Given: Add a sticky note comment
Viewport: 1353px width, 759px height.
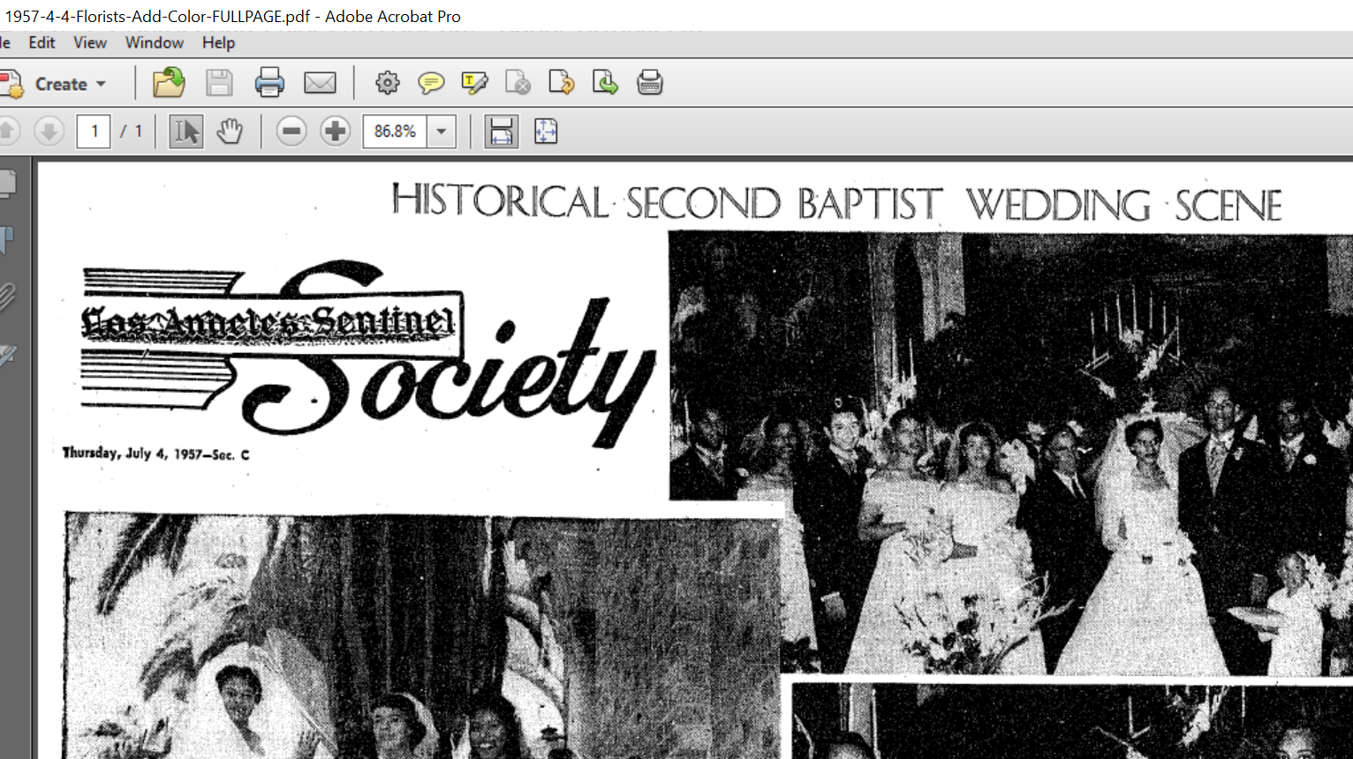Looking at the screenshot, I should point(431,83).
